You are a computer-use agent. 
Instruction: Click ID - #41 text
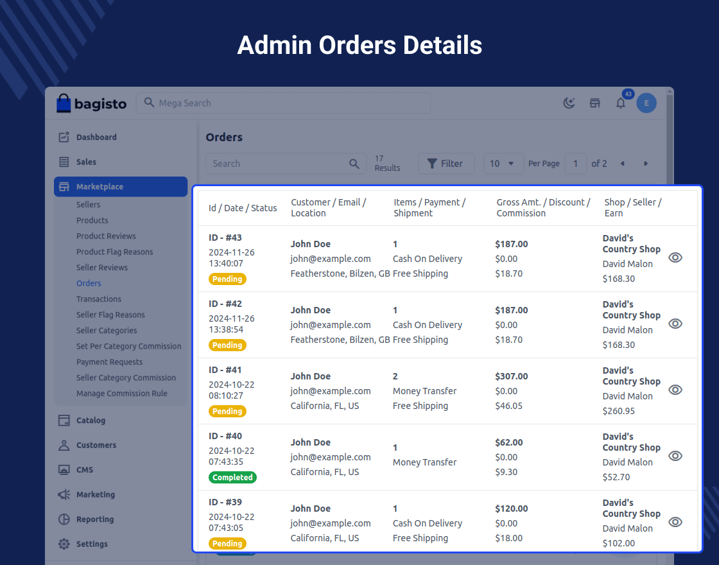coord(225,370)
